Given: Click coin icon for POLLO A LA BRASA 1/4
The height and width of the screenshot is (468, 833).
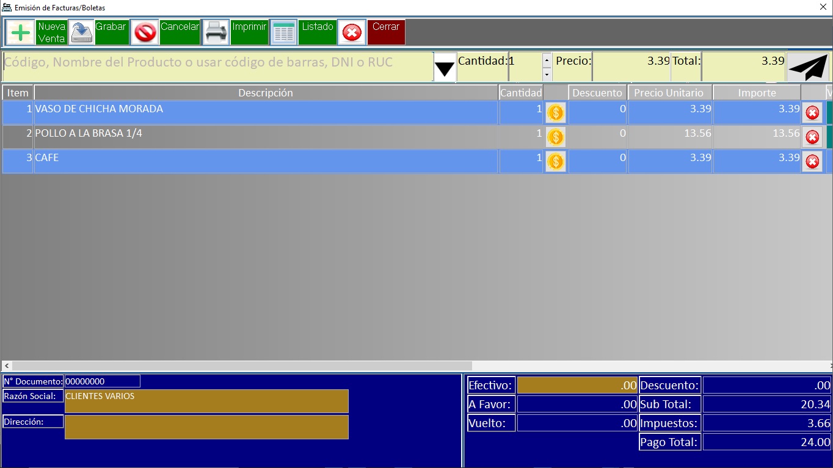Looking at the screenshot, I should (x=555, y=137).
